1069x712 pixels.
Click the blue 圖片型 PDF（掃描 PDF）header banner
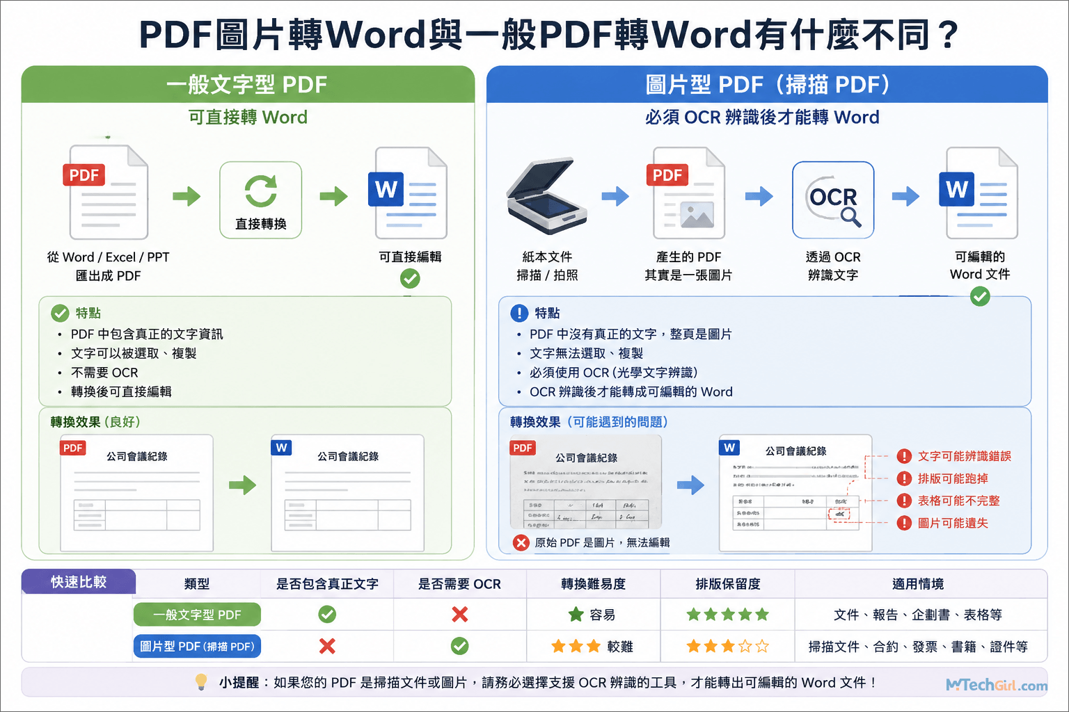[767, 85]
